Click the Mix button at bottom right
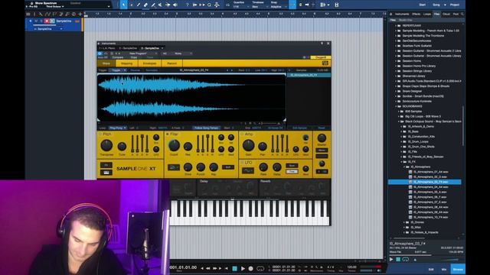The width and height of the screenshot is (490, 275). coord(444,269)
